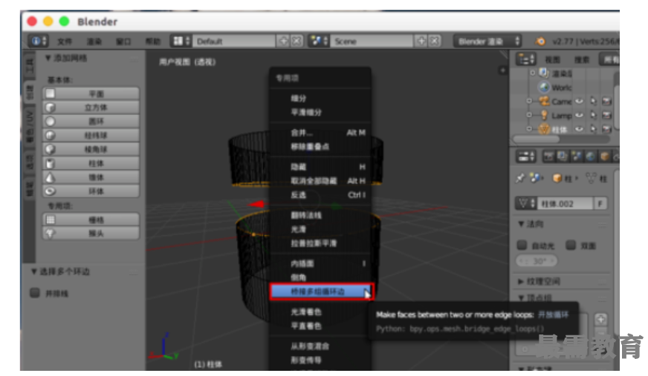This screenshot has width=648, height=376.
Task: Expand the Lamp row in outliner
Action: pos(528,115)
